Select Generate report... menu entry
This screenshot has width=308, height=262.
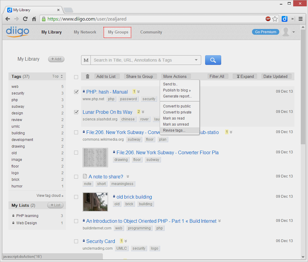point(180,96)
